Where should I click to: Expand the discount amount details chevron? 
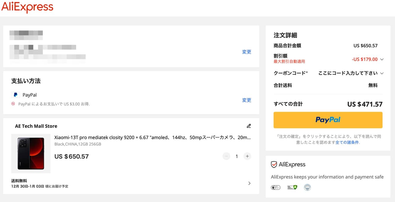pos(382,59)
